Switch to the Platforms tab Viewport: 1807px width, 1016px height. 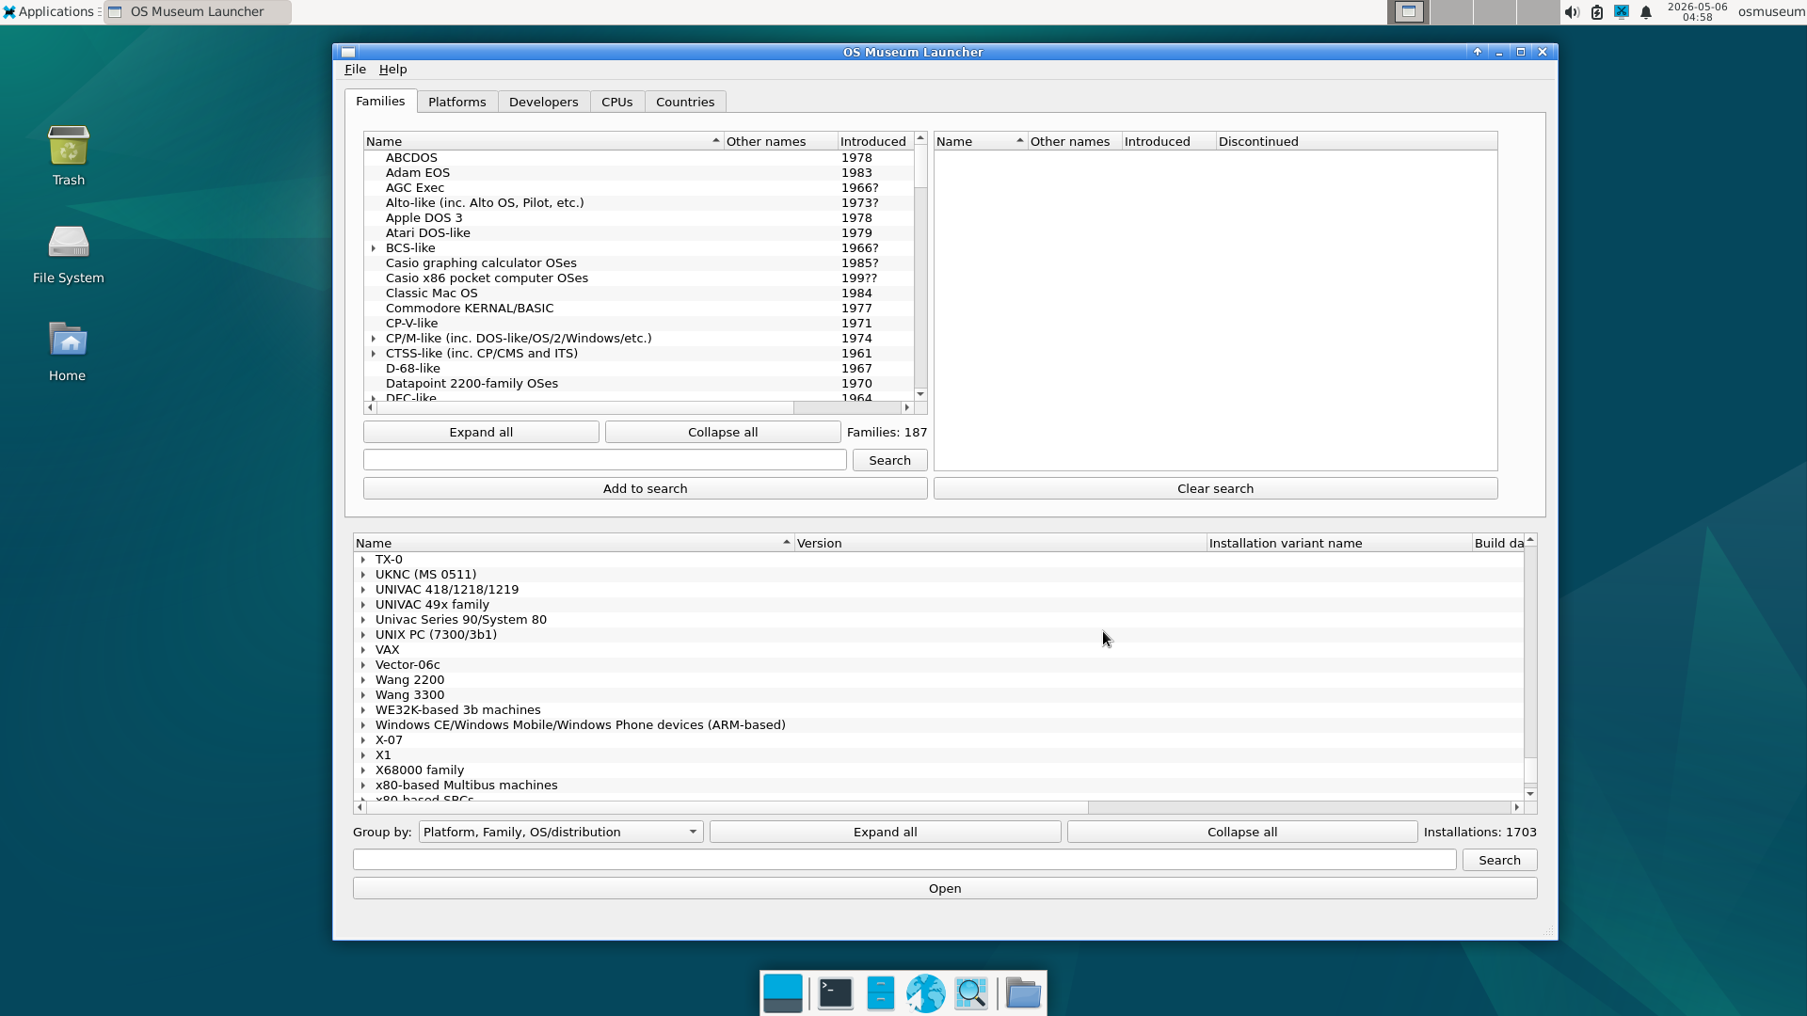coord(456,103)
